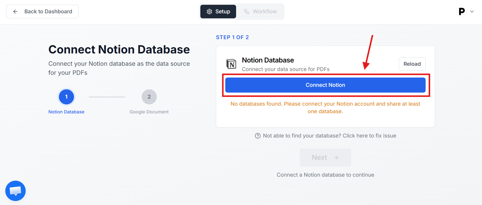482x205 pixels.
Task: Click the arrow icon in Next button
Action: (x=336, y=158)
